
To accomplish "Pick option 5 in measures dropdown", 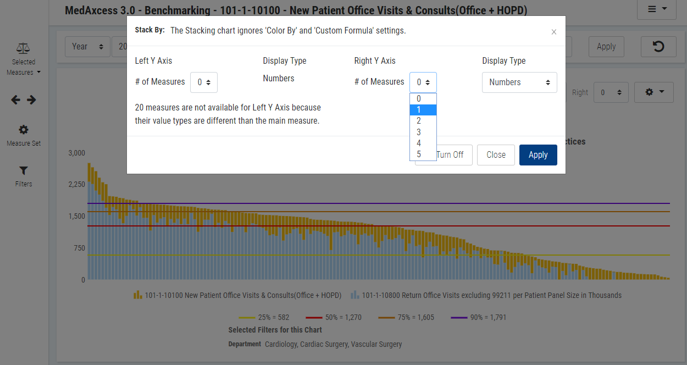I will pyautogui.click(x=423, y=154).
